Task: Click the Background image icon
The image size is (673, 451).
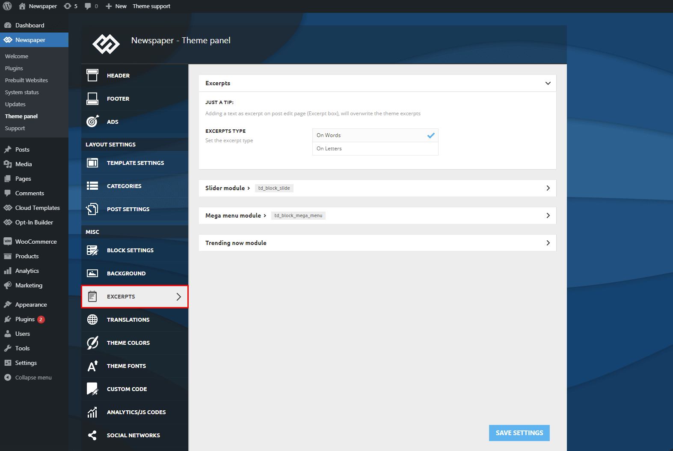Action: tap(92, 273)
